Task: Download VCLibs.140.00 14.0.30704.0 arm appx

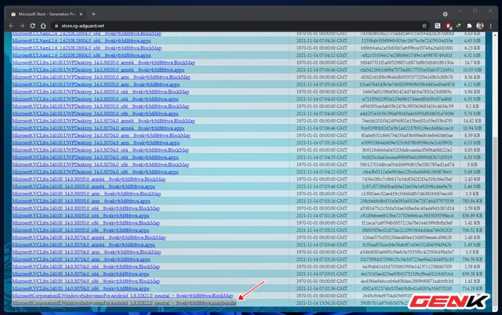Action: pos(82,259)
